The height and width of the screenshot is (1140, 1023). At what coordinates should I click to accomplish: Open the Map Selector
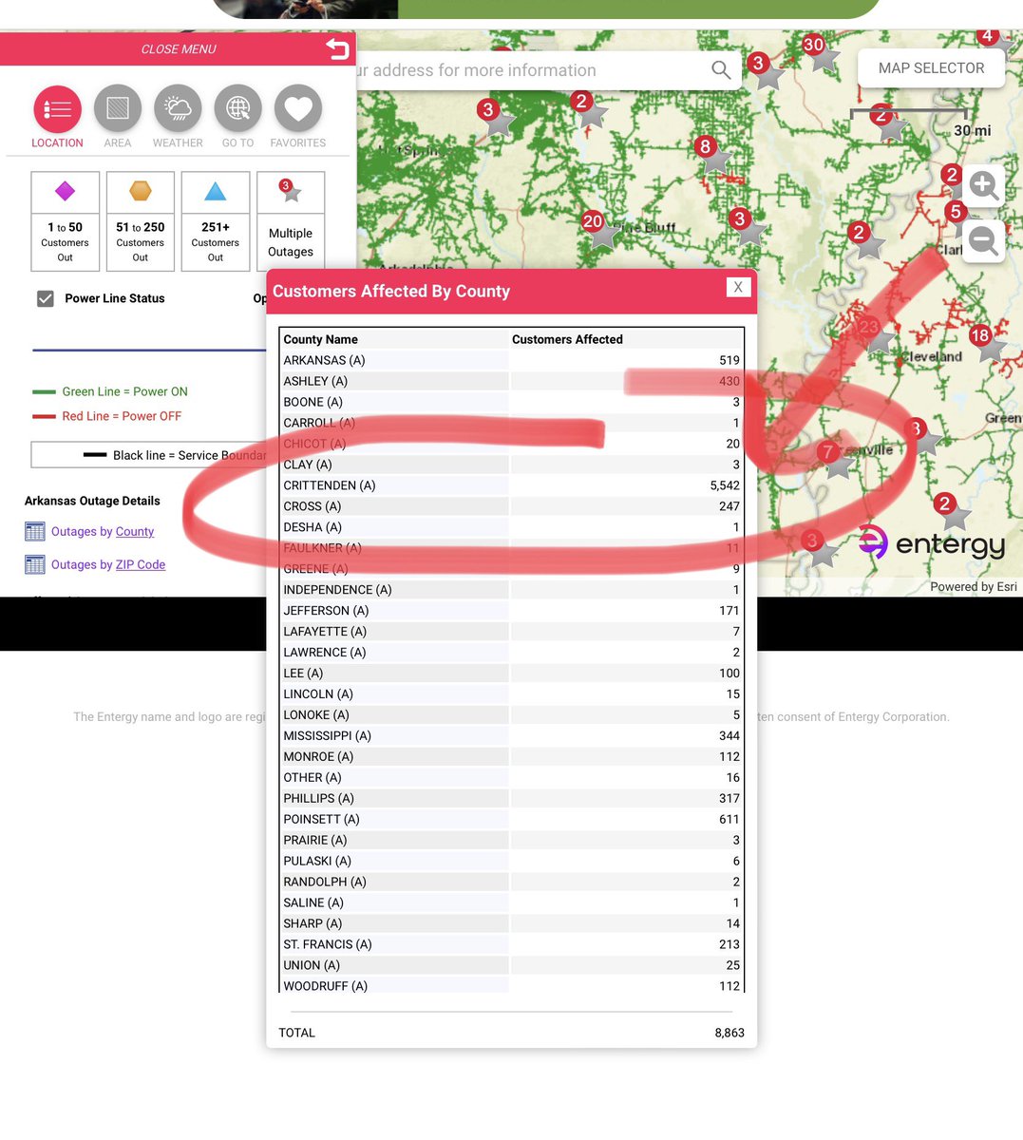tap(931, 68)
